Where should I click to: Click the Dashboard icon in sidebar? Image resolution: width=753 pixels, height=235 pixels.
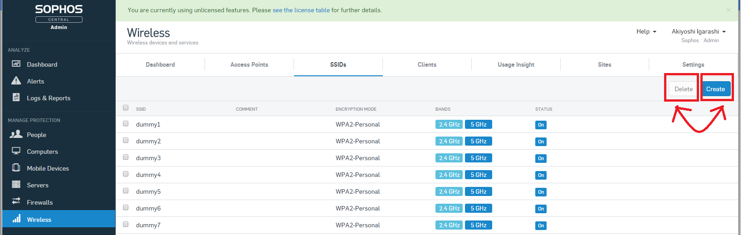(x=16, y=64)
